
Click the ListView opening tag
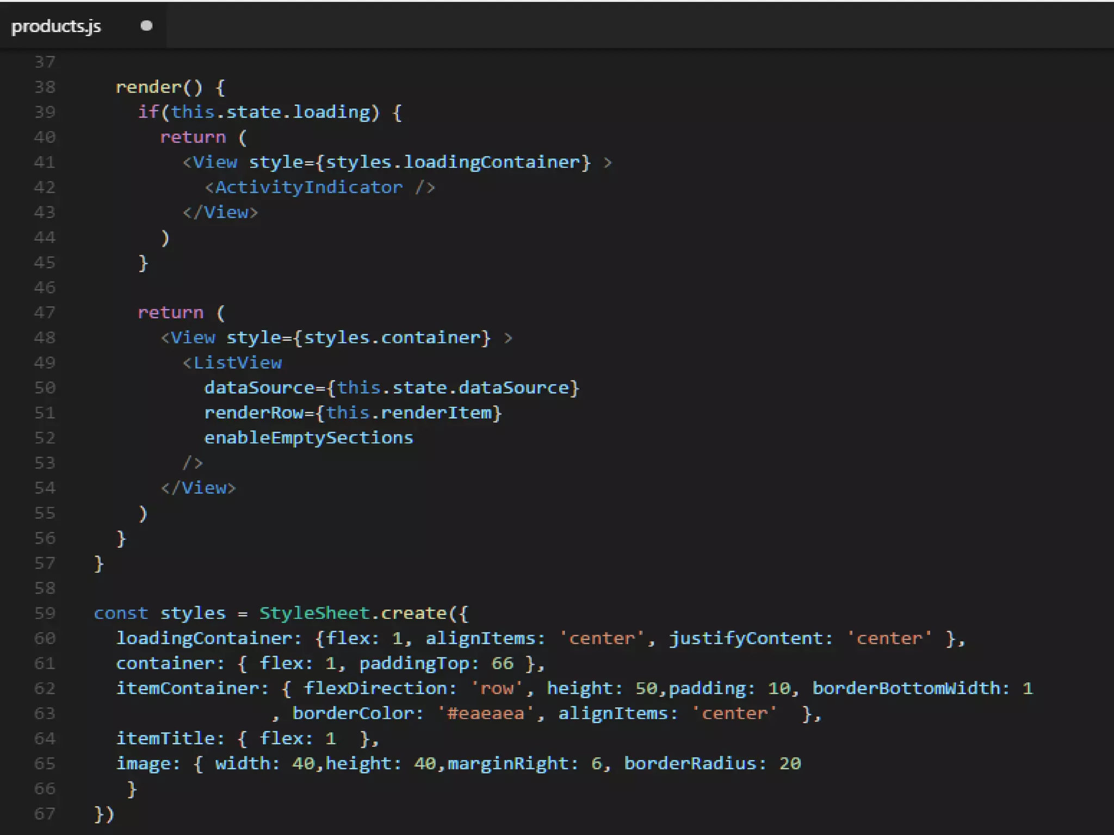pos(237,363)
